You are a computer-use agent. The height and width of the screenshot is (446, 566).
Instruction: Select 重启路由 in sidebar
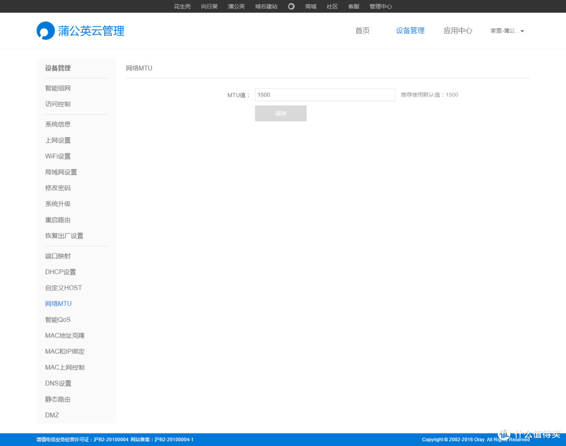tap(58, 220)
